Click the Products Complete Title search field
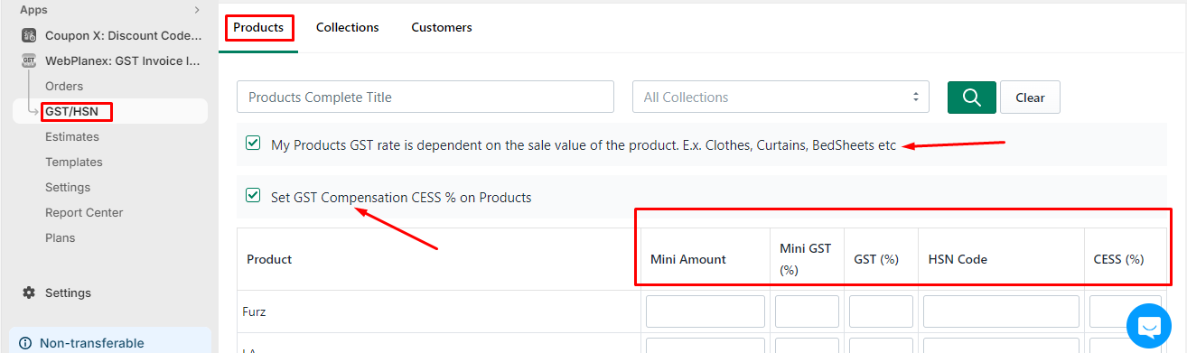This screenshot has width=1187, height=353. (x=425, y=98)
